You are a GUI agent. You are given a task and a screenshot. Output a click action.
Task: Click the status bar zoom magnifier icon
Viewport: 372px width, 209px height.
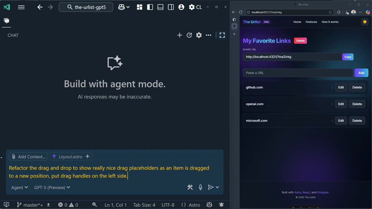[94, 205]
